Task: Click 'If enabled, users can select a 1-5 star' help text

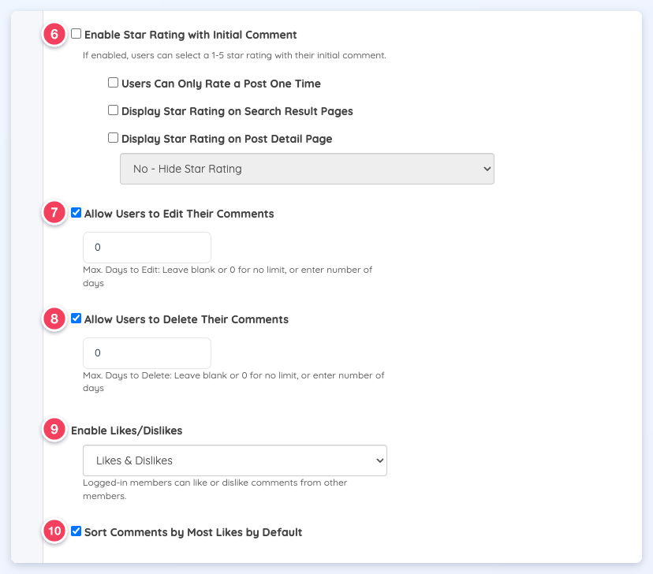Action: pyautogui.click(x=234, y=55)
